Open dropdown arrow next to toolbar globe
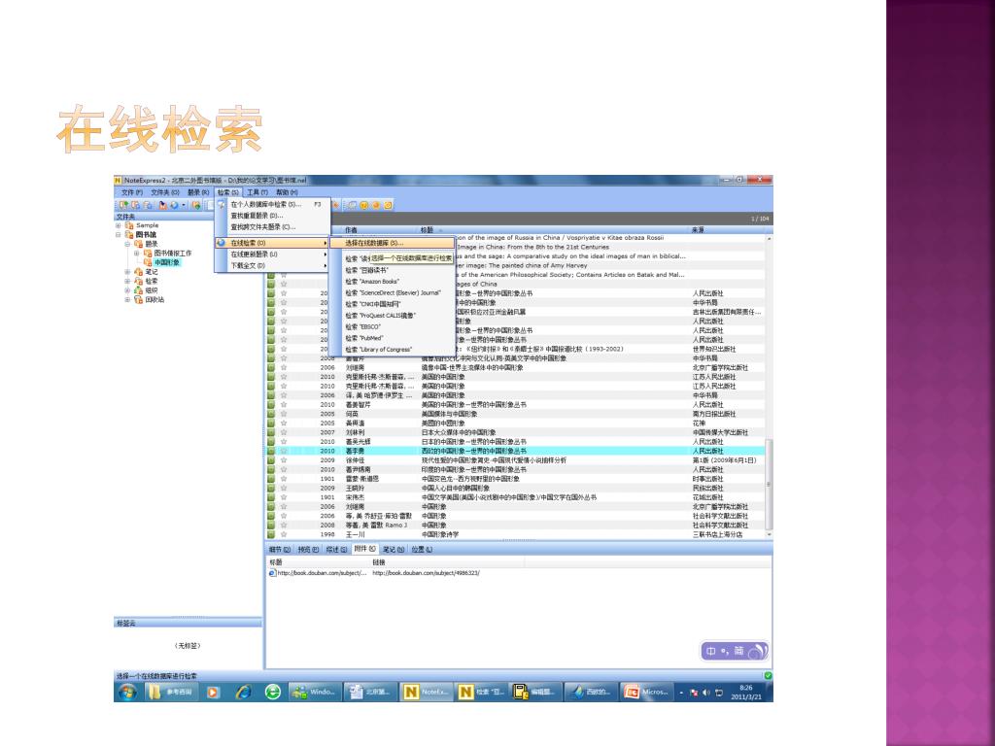Image resolution: width=995 pixels, height=746 pixels. (x=184, y=205)
